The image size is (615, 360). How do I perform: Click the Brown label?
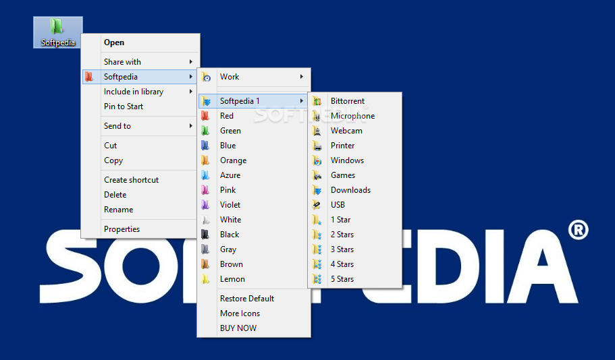[x=232, y=264]
